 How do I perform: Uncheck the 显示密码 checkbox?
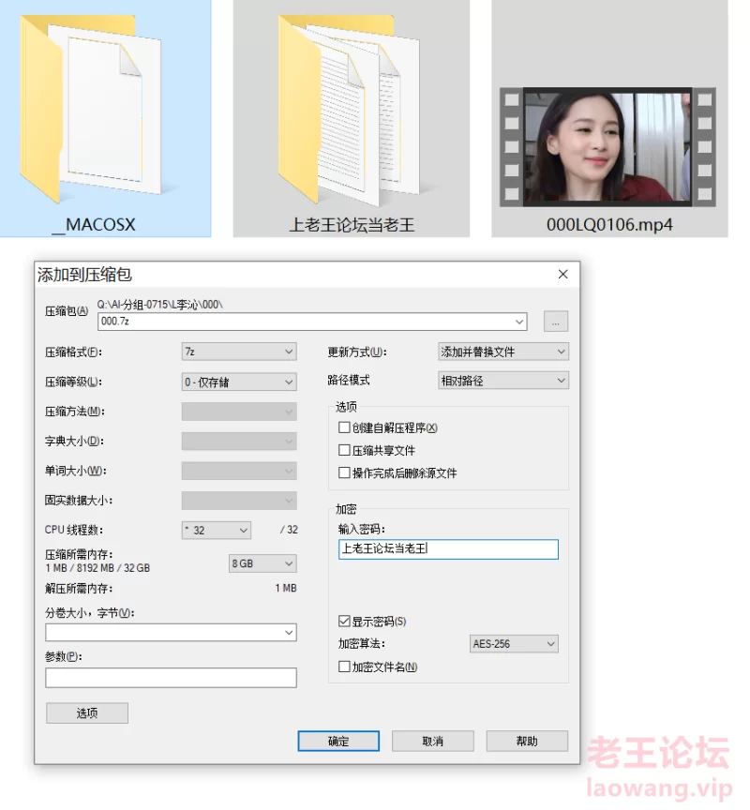point(344,621)
